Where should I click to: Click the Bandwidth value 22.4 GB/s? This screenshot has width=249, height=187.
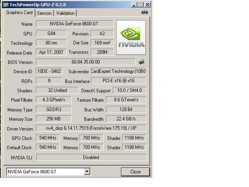126,119
